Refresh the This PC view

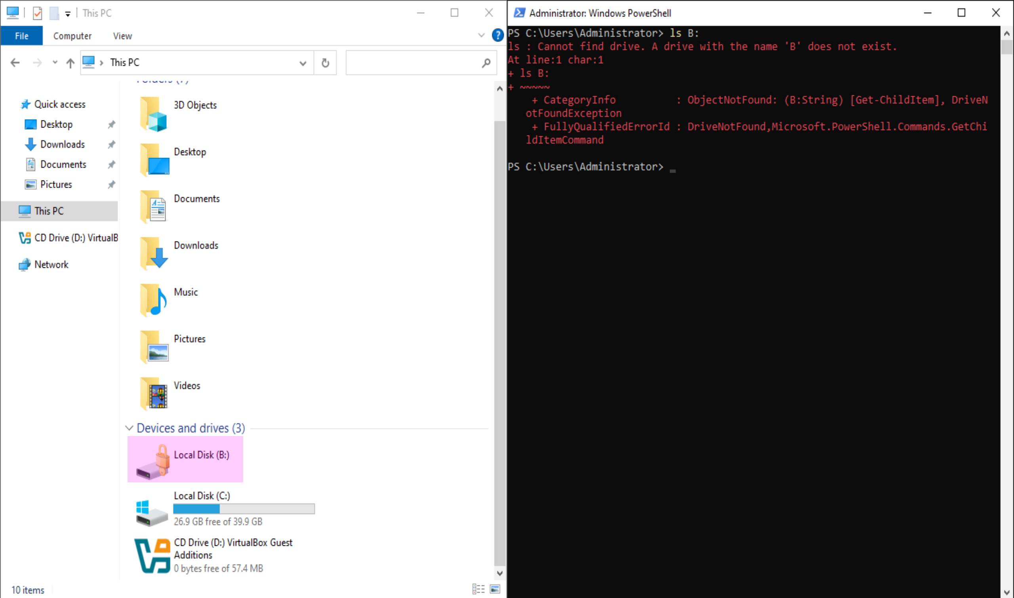325,63
